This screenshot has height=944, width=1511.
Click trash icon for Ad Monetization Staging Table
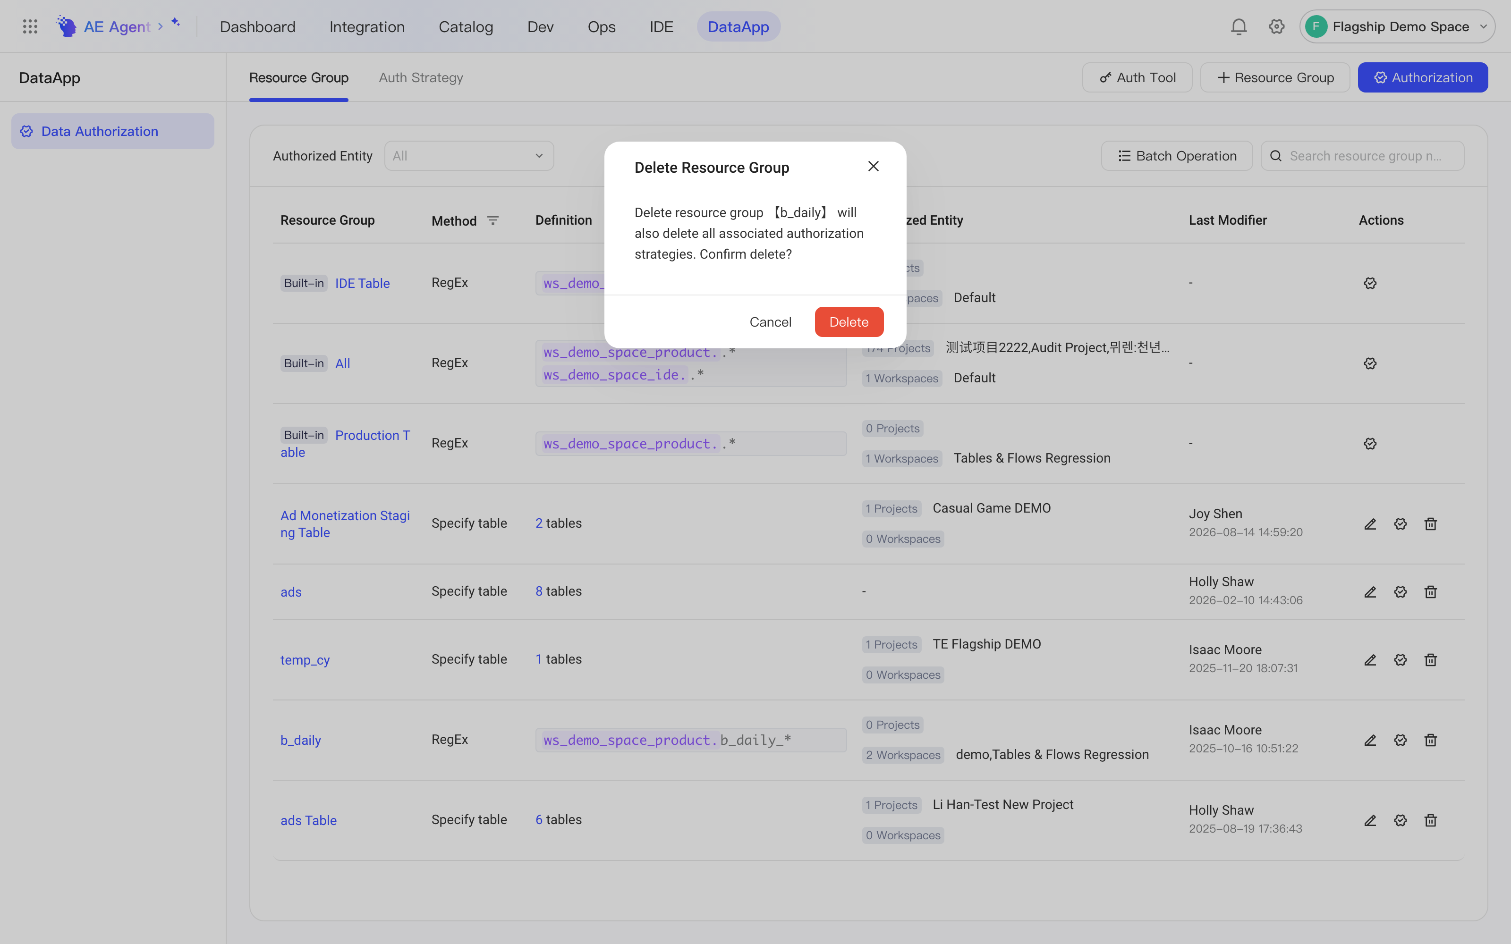click(1430, 523)
